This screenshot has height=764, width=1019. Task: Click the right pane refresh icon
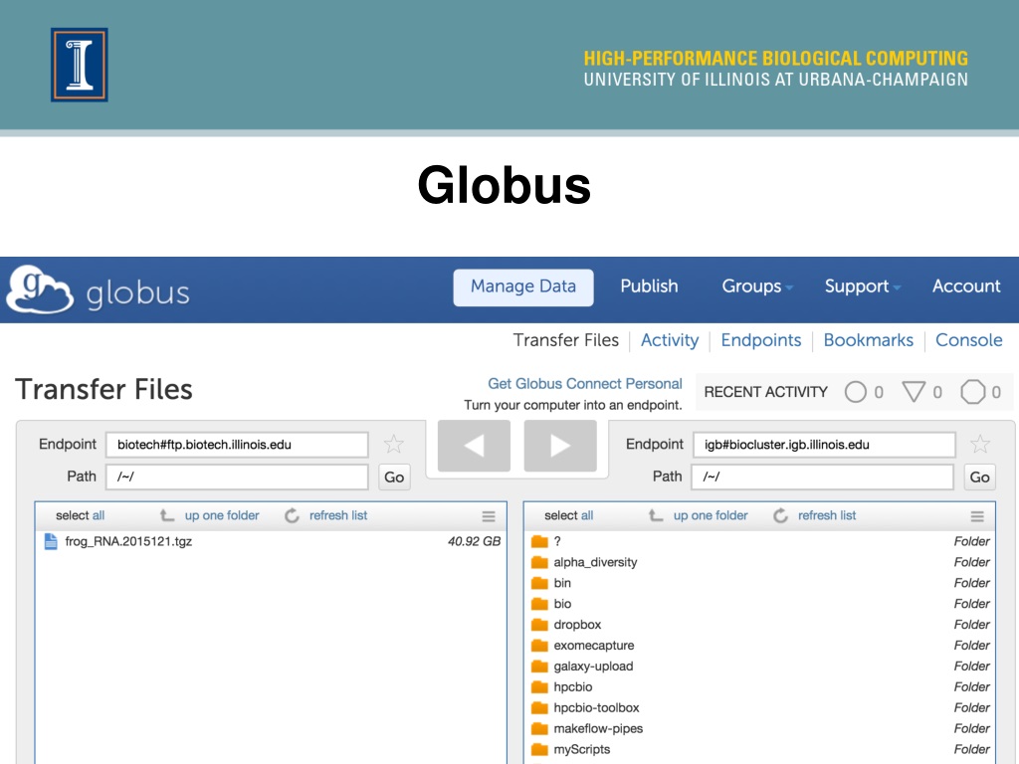(780, 516)
